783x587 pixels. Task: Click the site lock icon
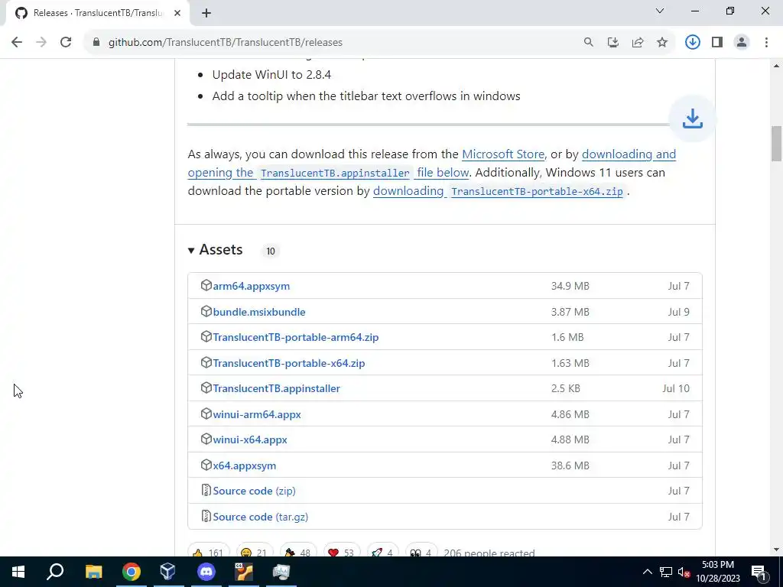click(x=96, y=43)
